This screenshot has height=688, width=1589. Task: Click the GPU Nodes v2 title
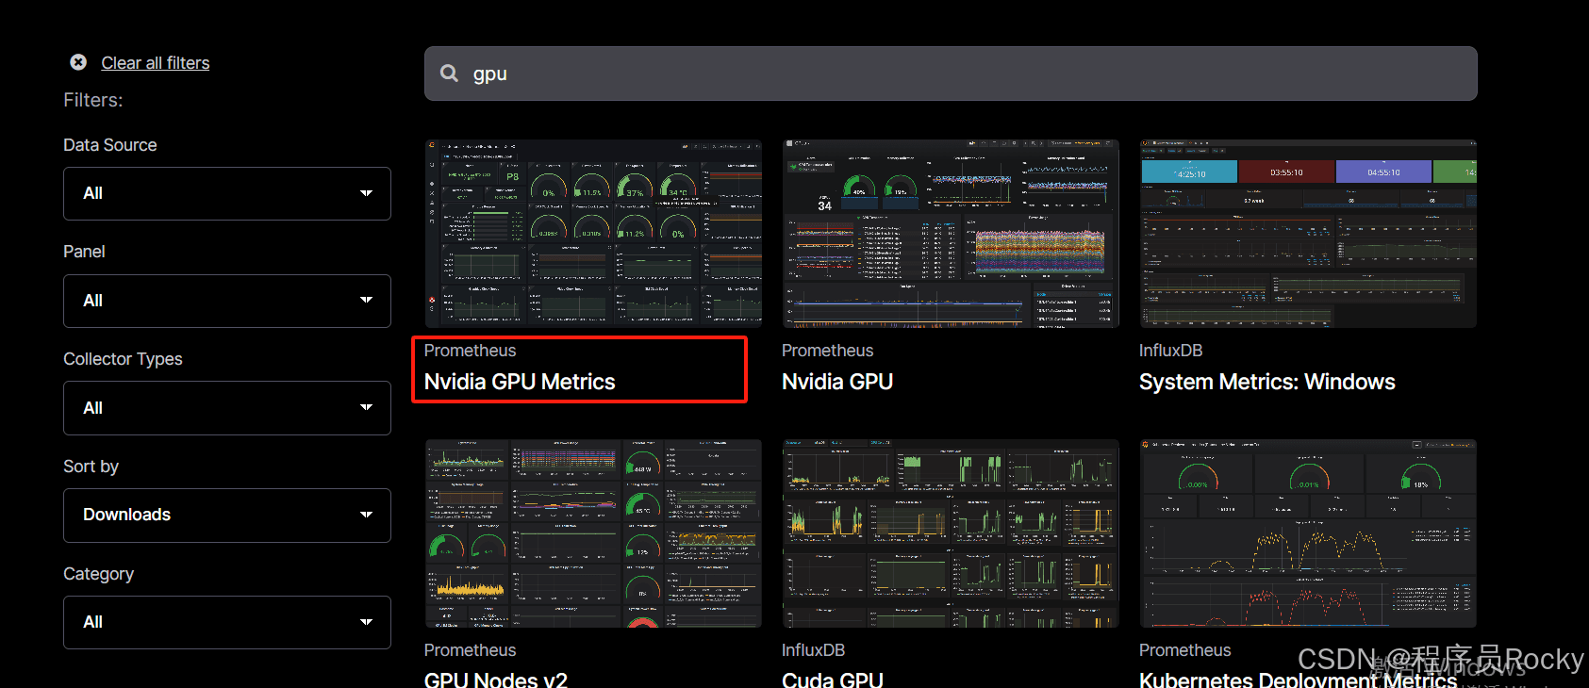click(496, 679)
